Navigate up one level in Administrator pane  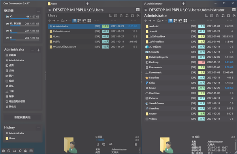click(x=154, y=21)
